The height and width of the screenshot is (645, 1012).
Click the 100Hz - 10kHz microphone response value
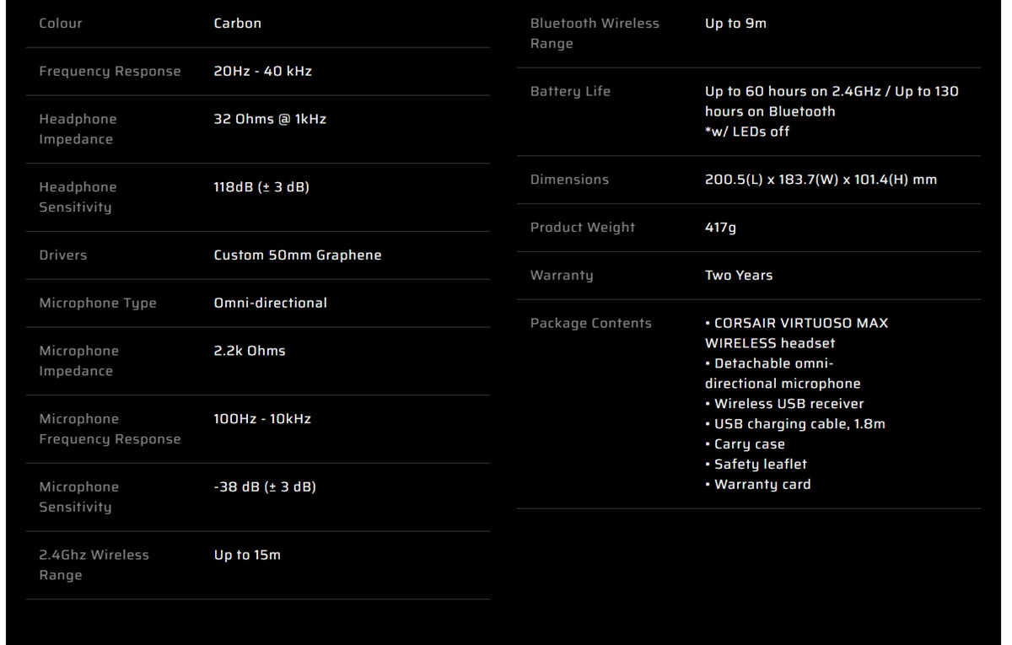click(x=262, y=419)
